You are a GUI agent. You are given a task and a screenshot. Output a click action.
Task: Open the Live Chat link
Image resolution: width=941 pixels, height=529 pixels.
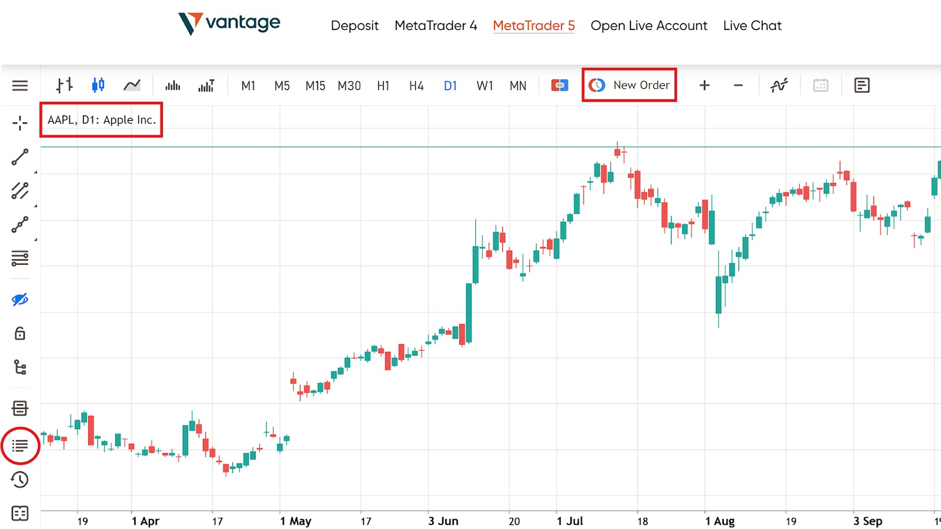click(x=752, y=26)
